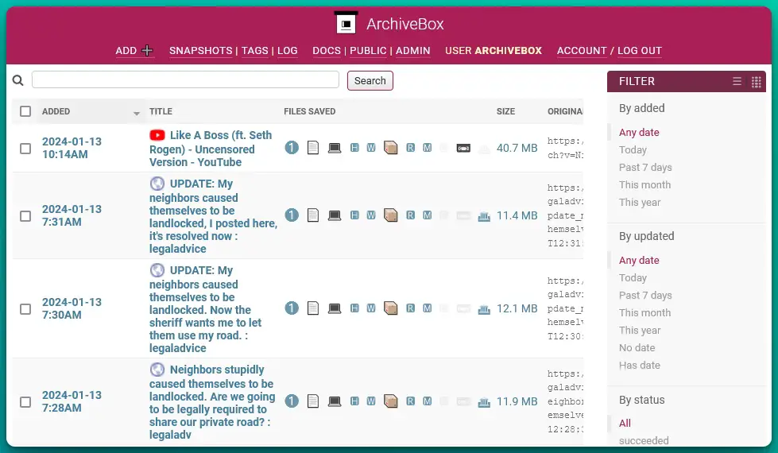The height and width of the screenshot is (453, 778).
Task: Open laptop screenshot icon in Like A Boss row
Action: 335,148
